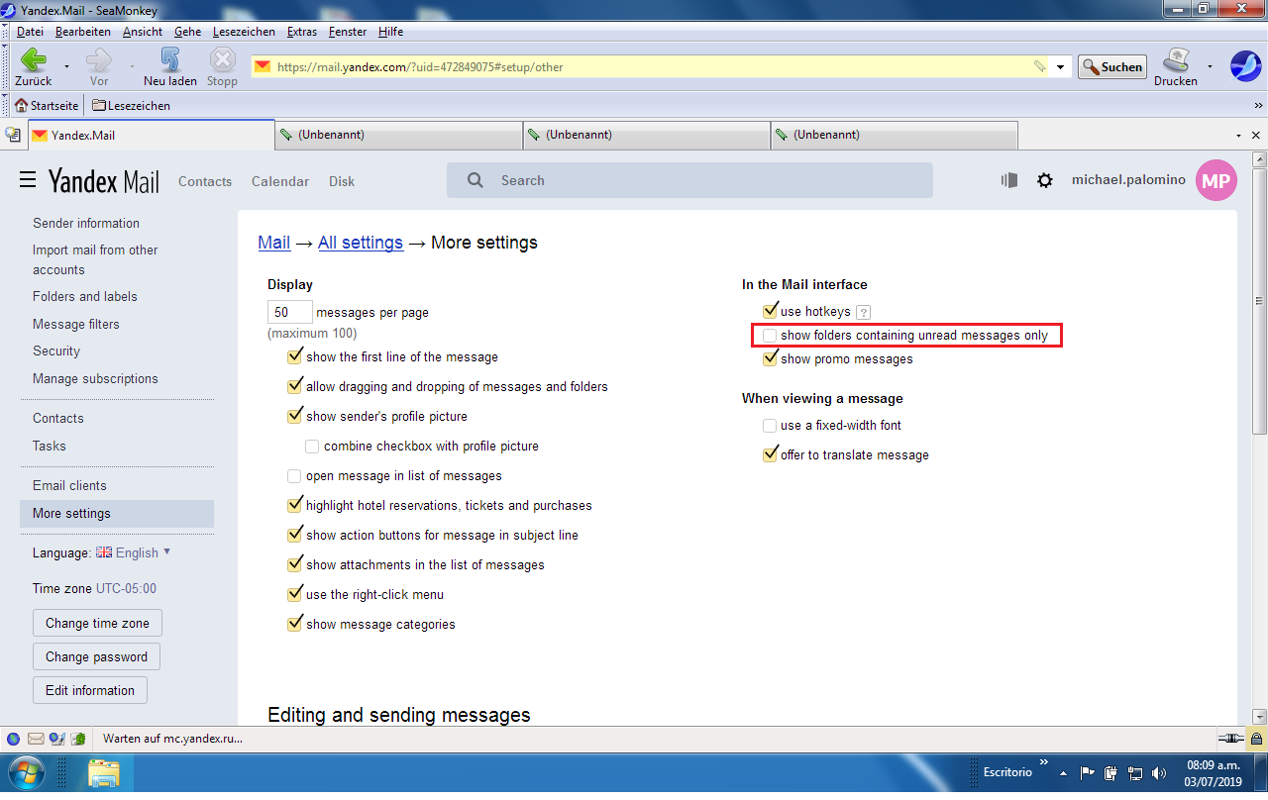Viewport: 1268px width, 800px height.
Task: Click the MP user avatar
Action: [x=1215, y=181]
